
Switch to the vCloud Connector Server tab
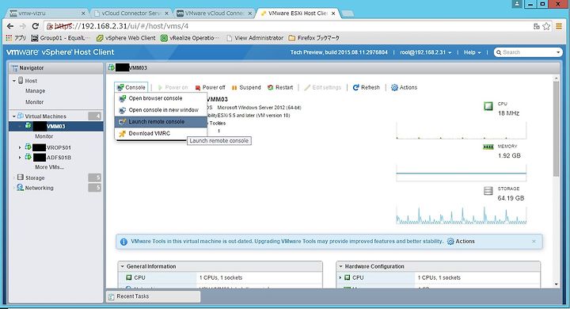(131, 13)
